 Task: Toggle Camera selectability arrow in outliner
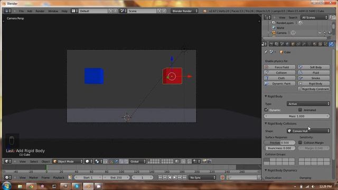(x=325, y=33)
